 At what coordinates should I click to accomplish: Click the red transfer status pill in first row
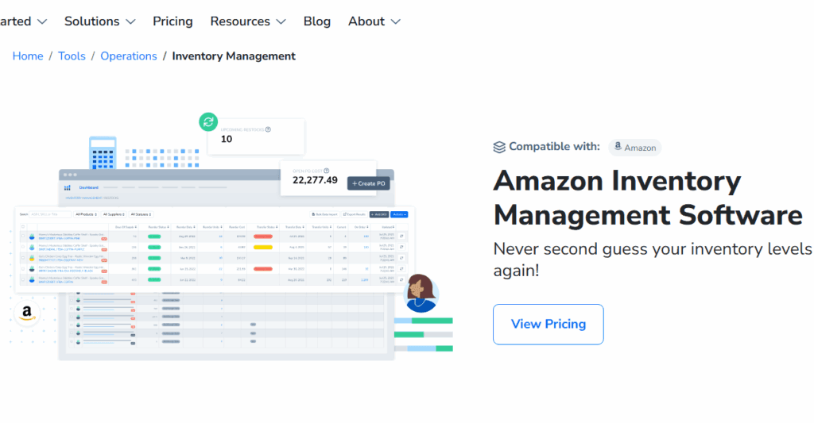click(x=263, y=236)
